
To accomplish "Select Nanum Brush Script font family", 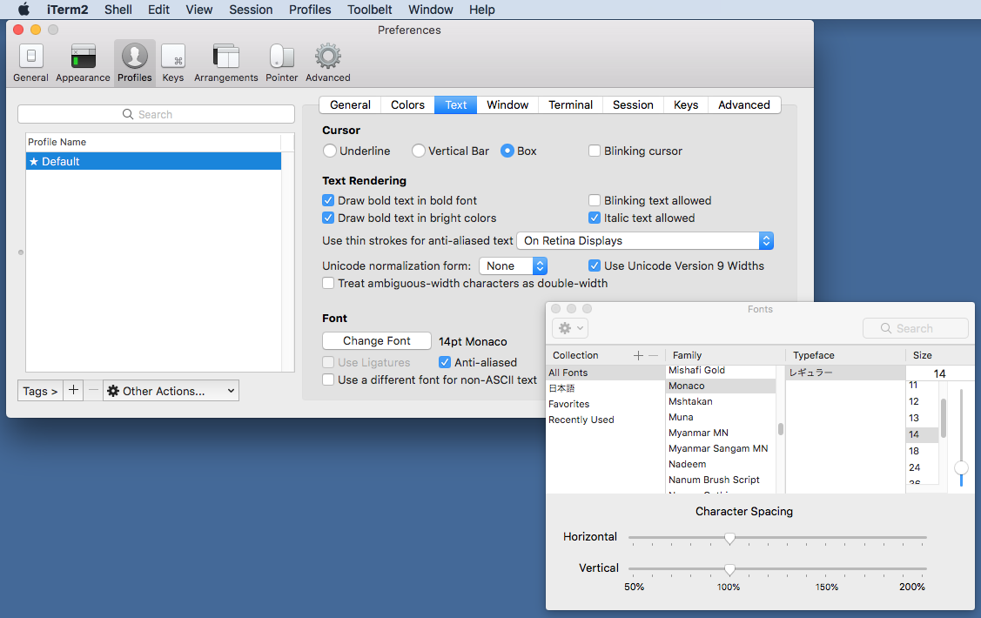I will pyautogui.click(x=721, y=480).
